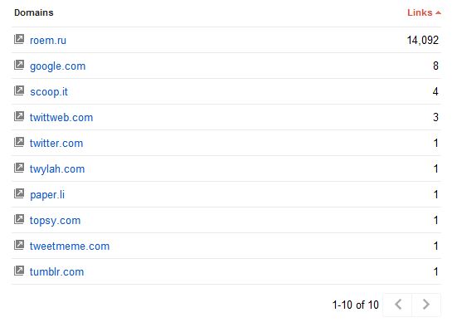The width and height of the screenshot is (452, 322).
Task: Open external link icon beside paper.li
Action: coord(19,193)
